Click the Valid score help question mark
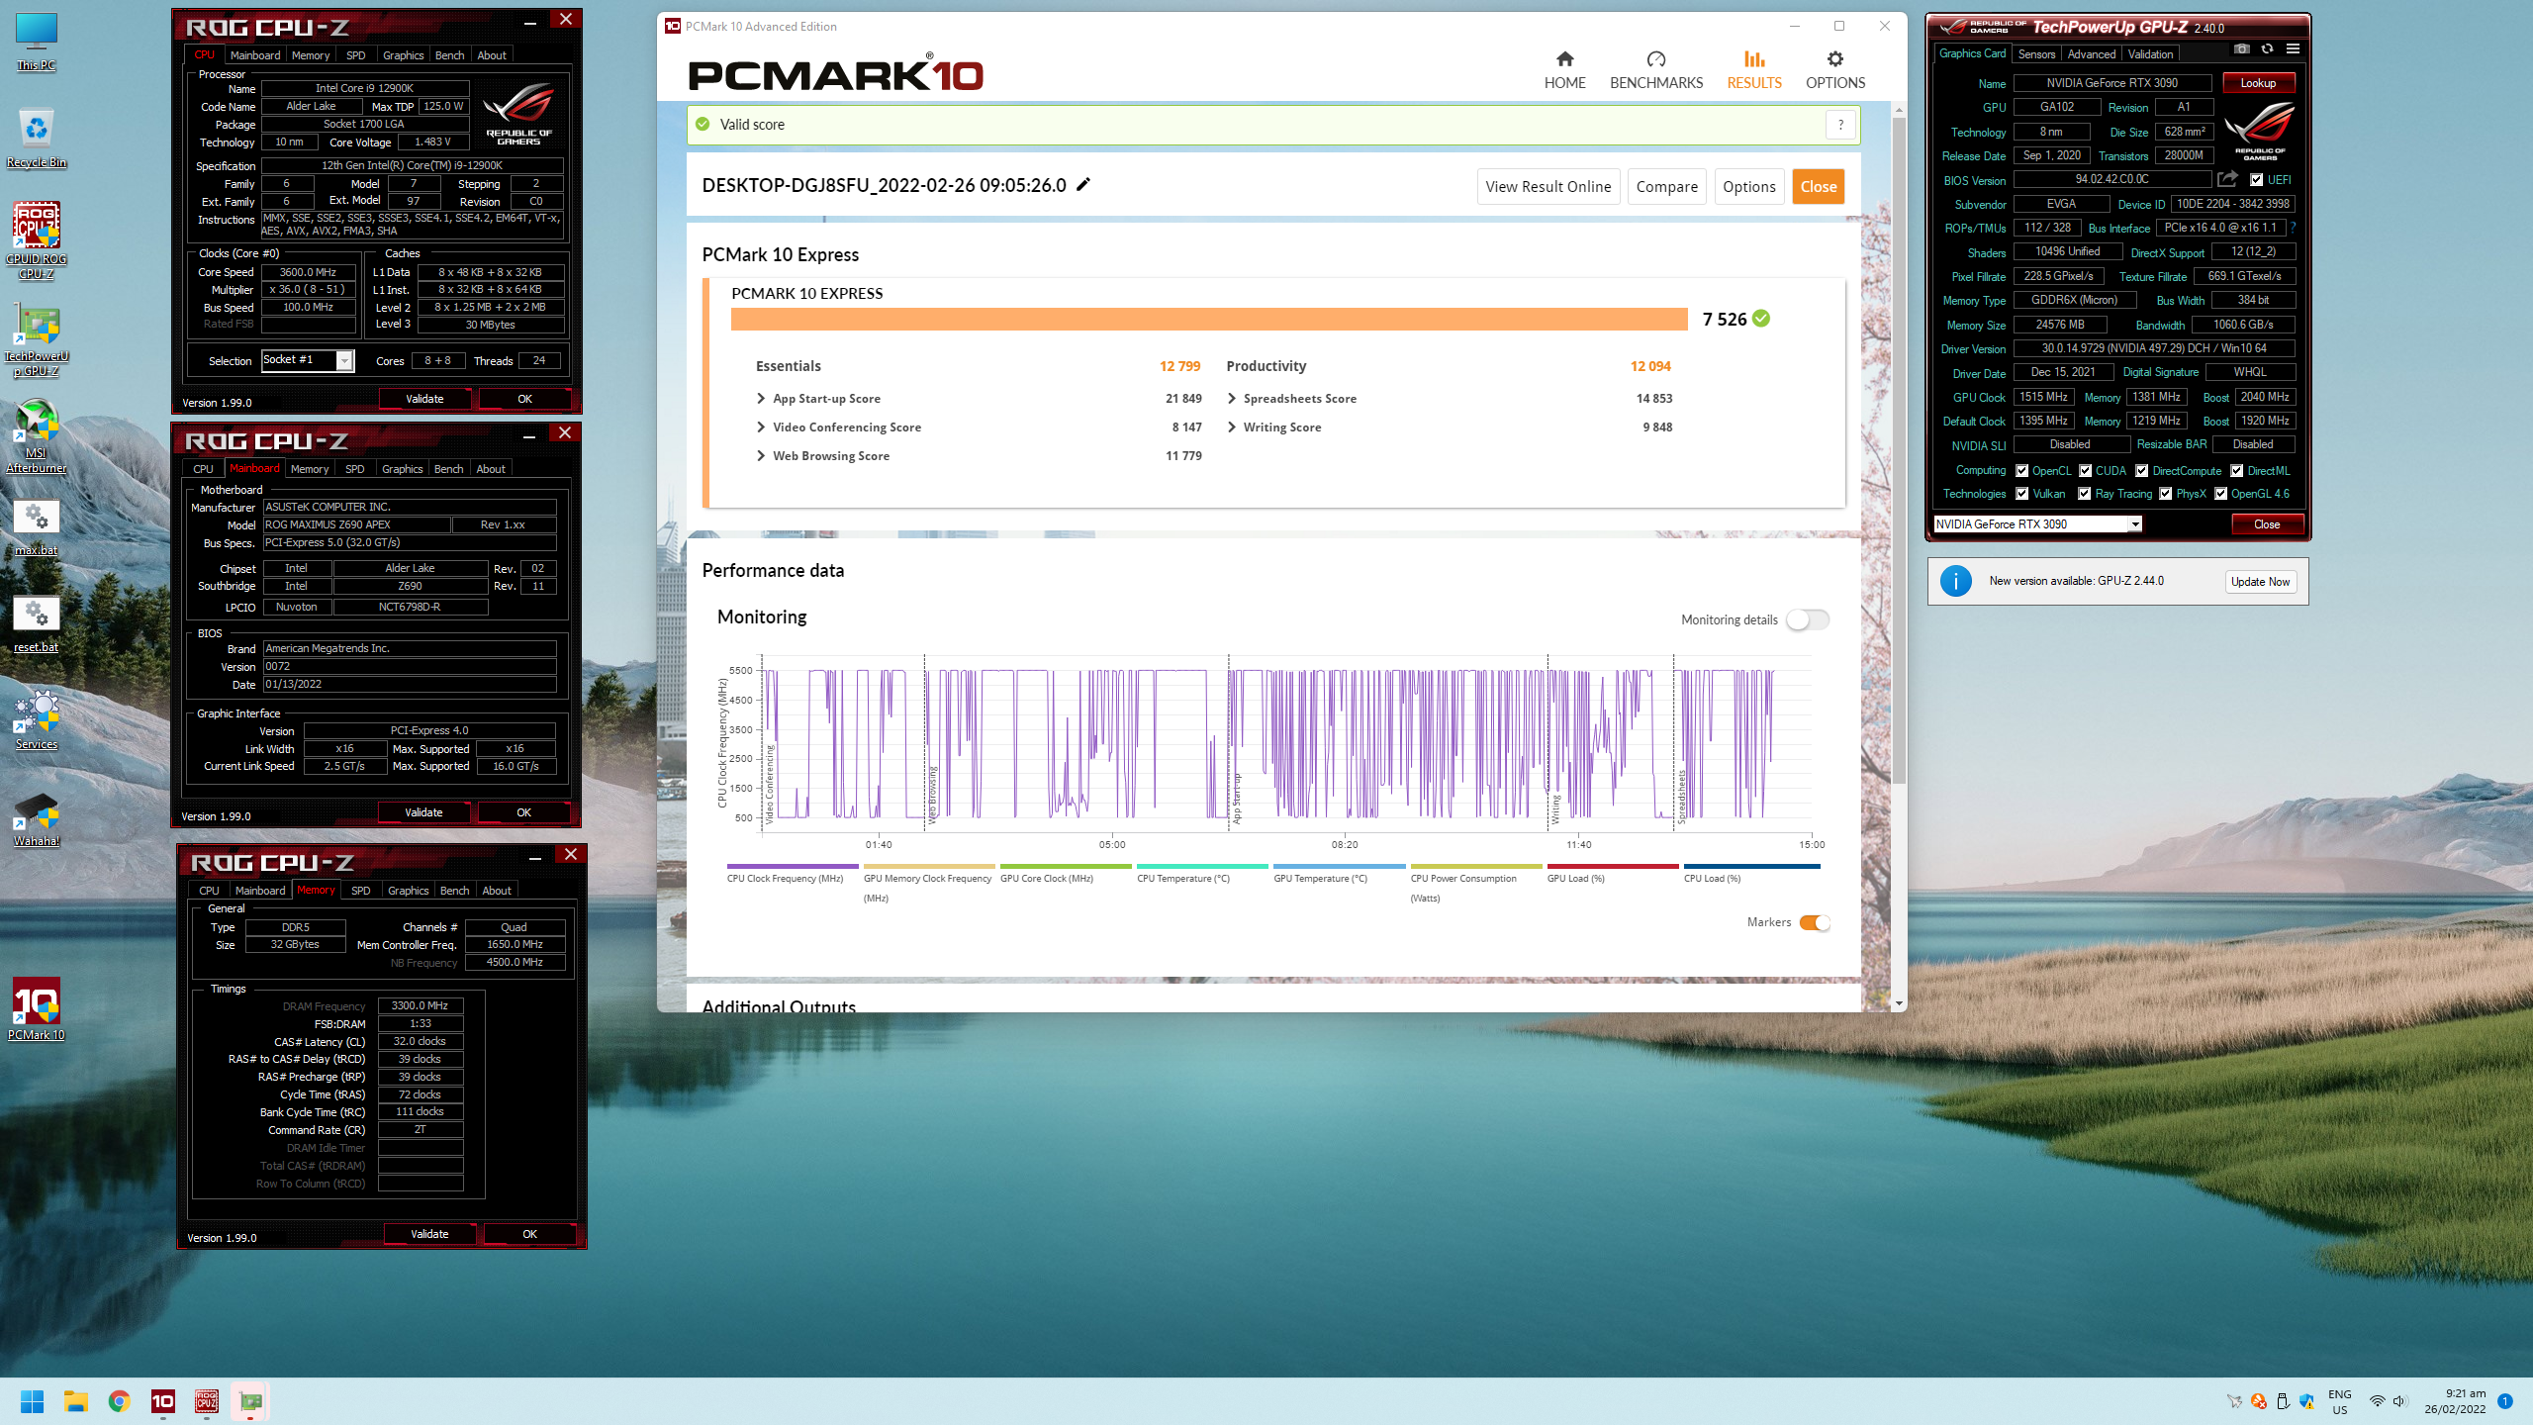2533x1425 pixels. click(1840, 125)
